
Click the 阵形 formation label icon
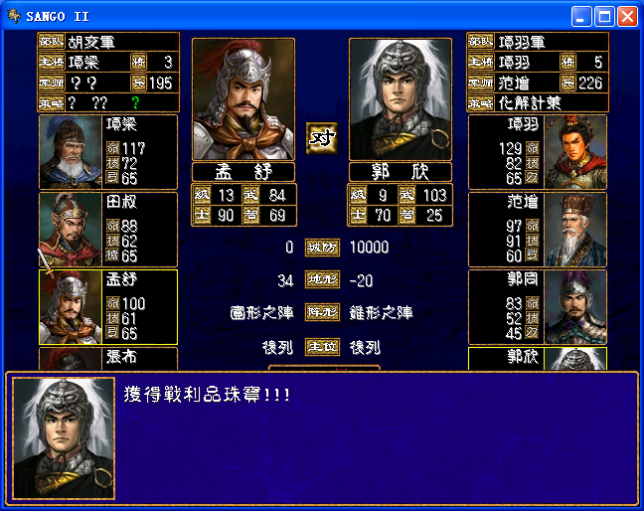322,312
